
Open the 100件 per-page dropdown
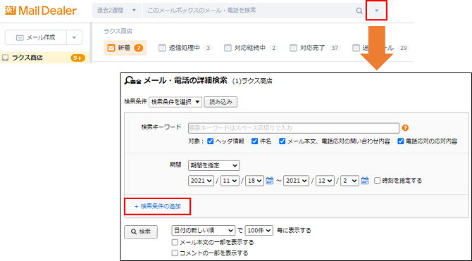pyautogui.click(x=259, y=231)
